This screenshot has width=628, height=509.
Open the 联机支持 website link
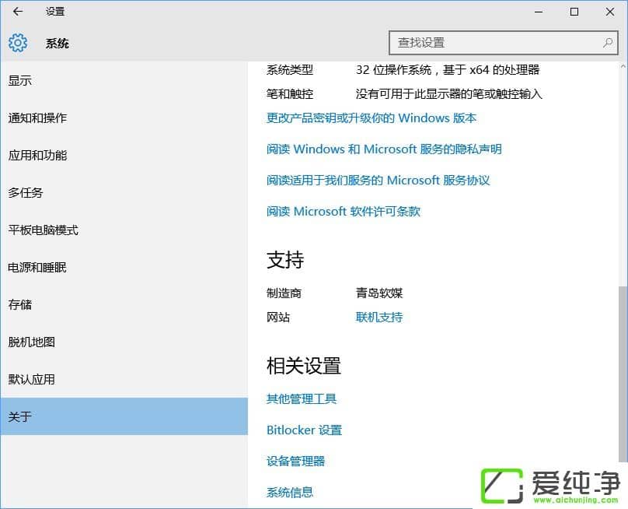point(379,318)
